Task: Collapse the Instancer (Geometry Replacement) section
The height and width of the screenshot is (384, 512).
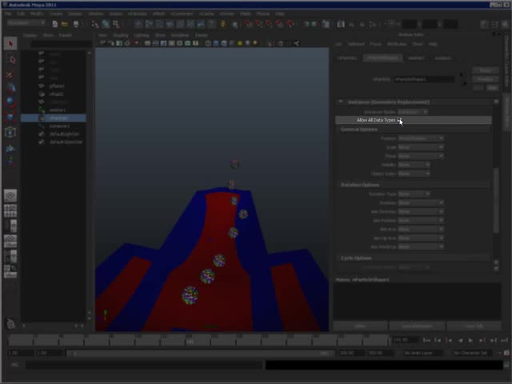Action: click(x=414, y=102)
